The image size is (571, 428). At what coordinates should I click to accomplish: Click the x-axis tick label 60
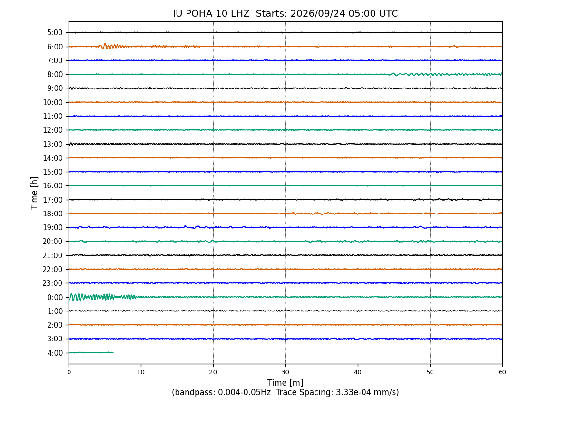(502, 372)
